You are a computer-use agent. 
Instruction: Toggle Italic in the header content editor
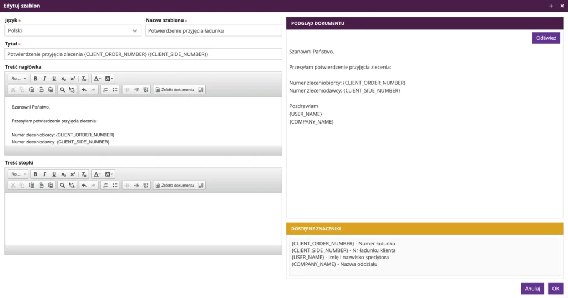click(x=44, y=79)
